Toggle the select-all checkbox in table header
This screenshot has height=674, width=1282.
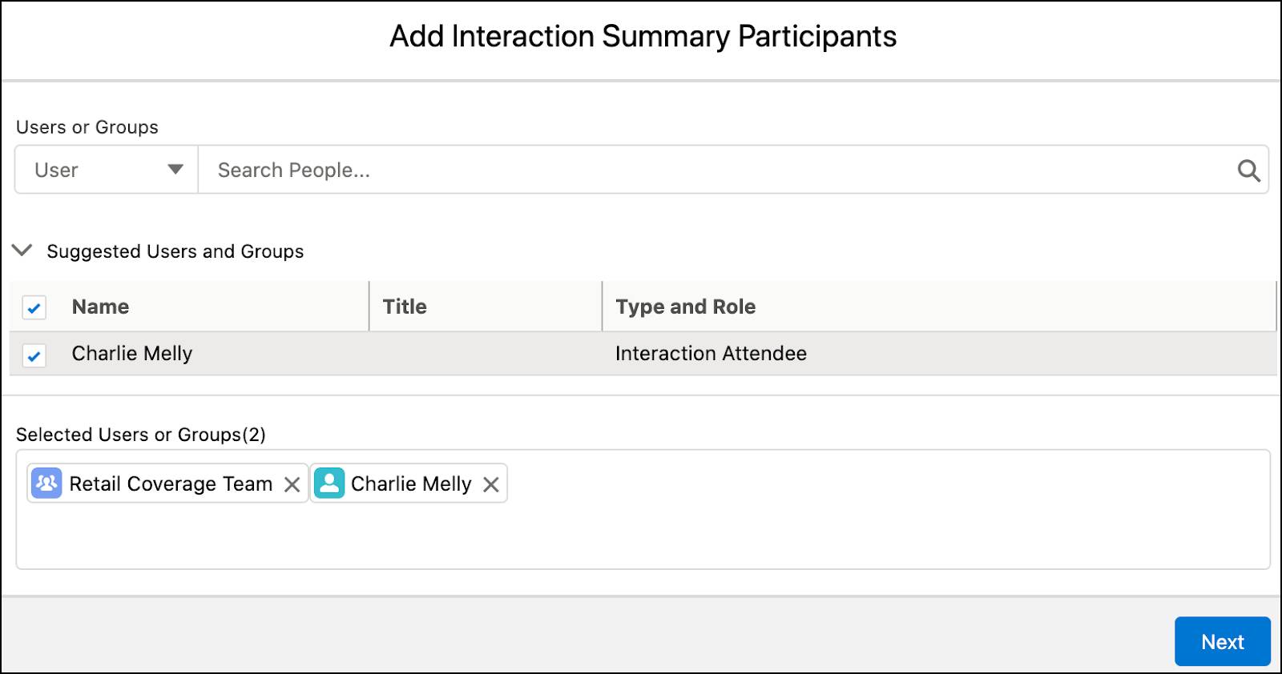(x=34, y=307)
